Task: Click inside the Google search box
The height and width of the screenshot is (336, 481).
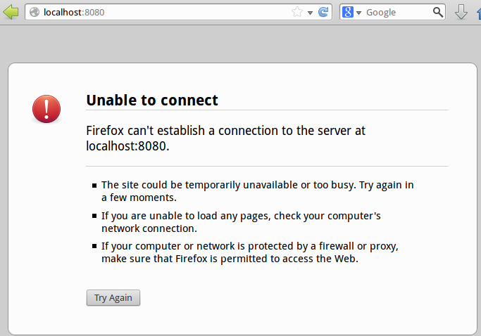Action: click(x=397, y=12)
